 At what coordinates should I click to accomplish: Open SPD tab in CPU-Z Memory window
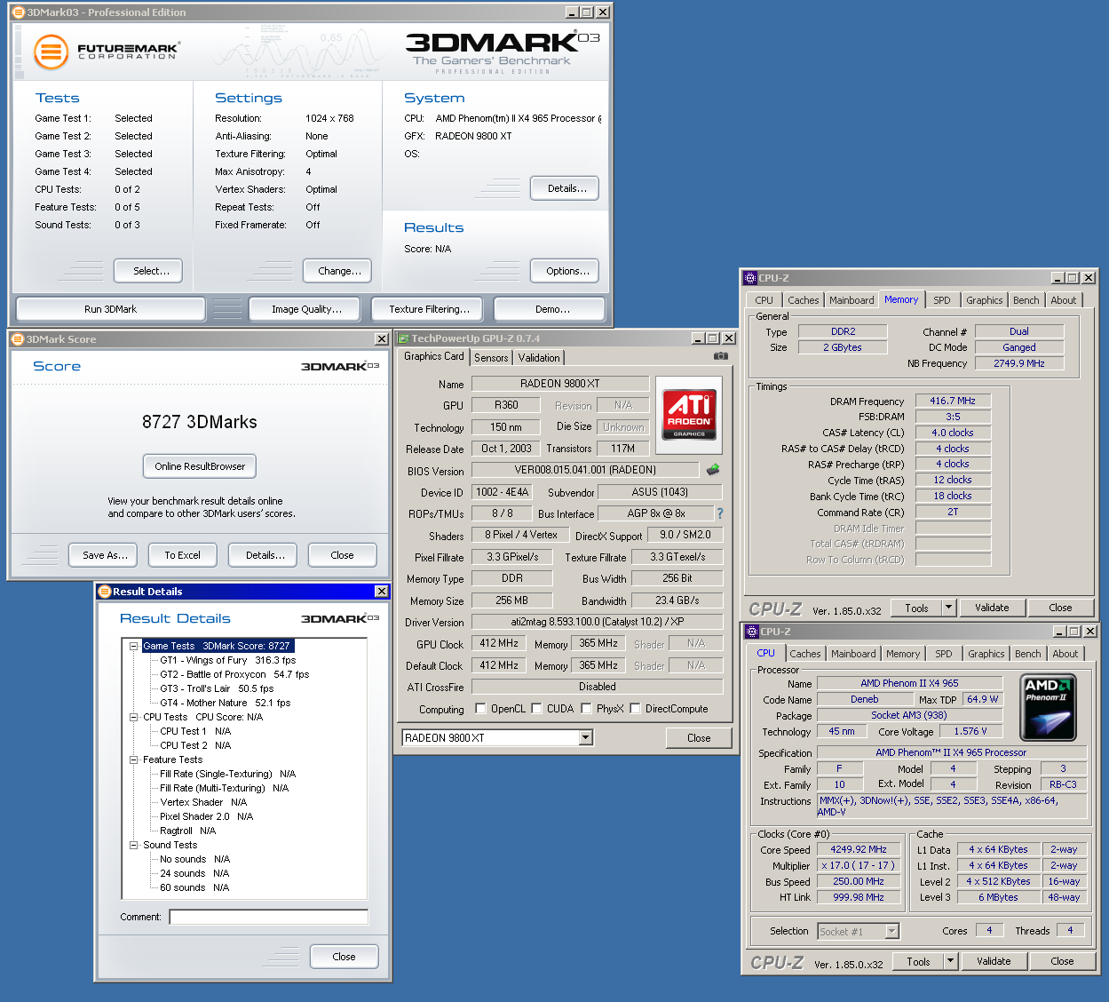point(942,300)
